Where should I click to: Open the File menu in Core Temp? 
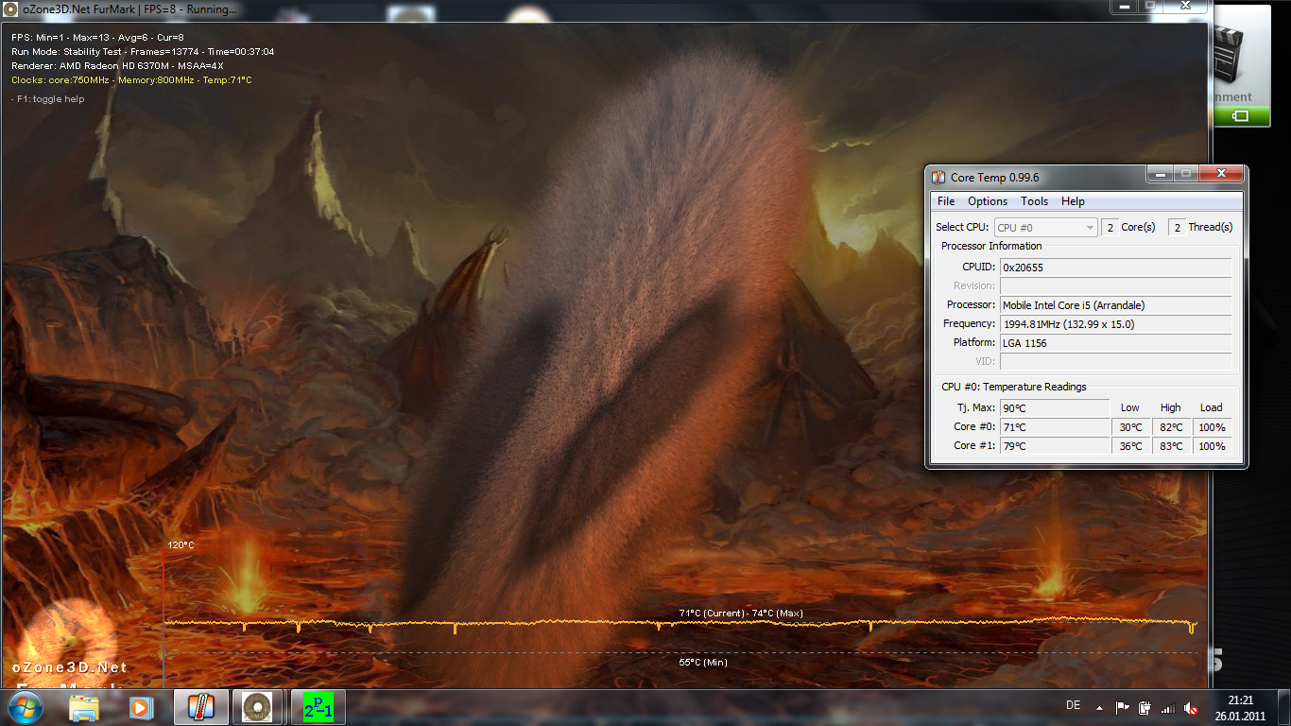[946, 201]
